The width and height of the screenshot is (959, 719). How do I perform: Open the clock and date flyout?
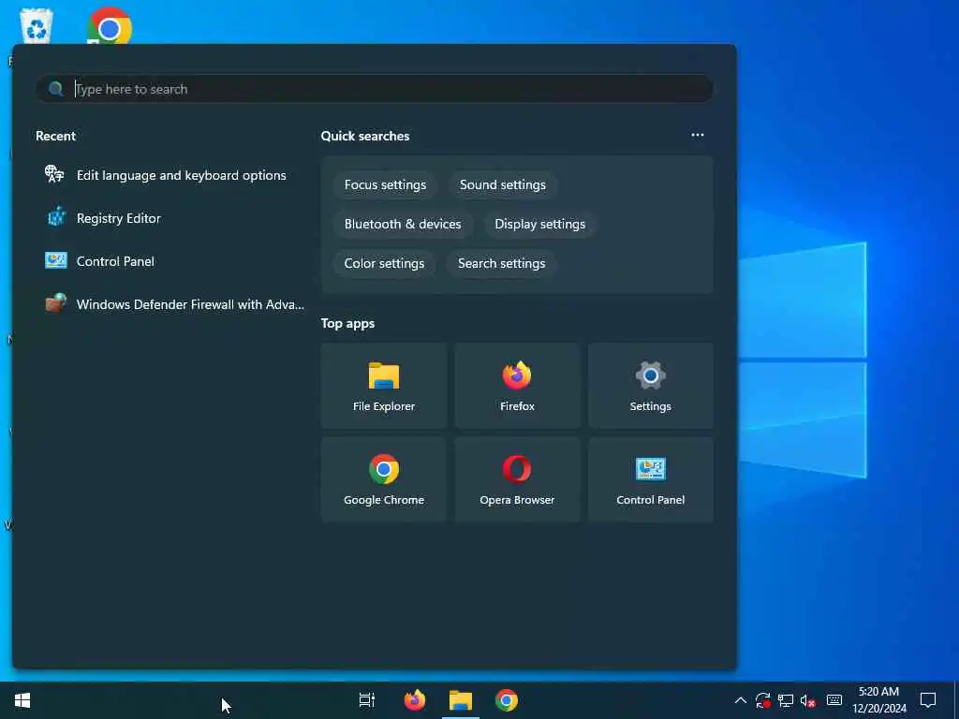(878, 700)
